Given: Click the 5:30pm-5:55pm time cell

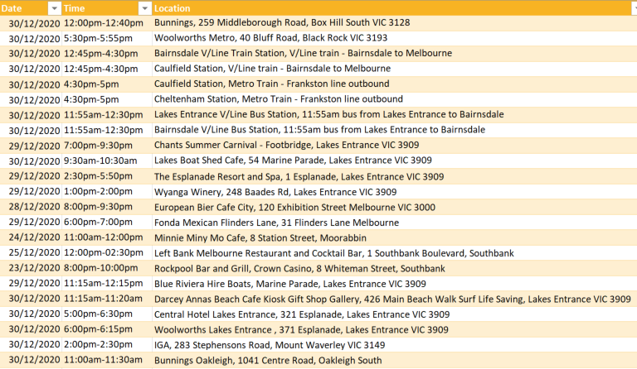Looking at the screenshot, I should 107,39.
